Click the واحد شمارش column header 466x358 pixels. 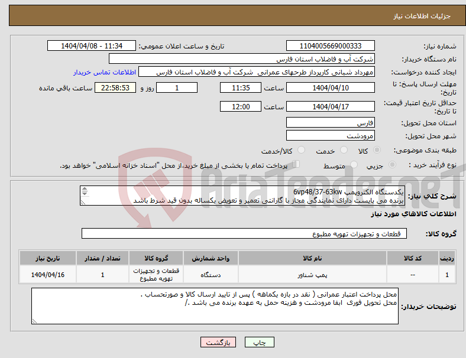(211, 258)
